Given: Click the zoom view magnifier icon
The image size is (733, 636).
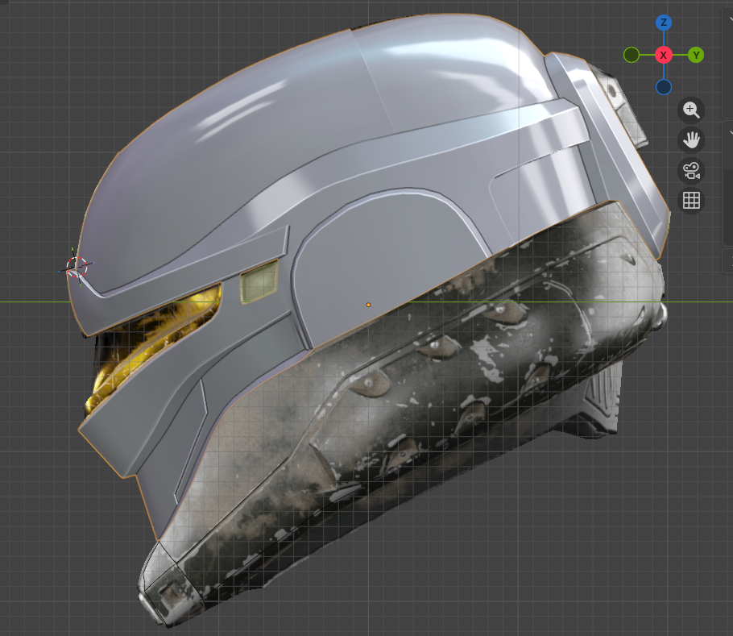Looking at the screenshot, I should [x=691, y=110].
